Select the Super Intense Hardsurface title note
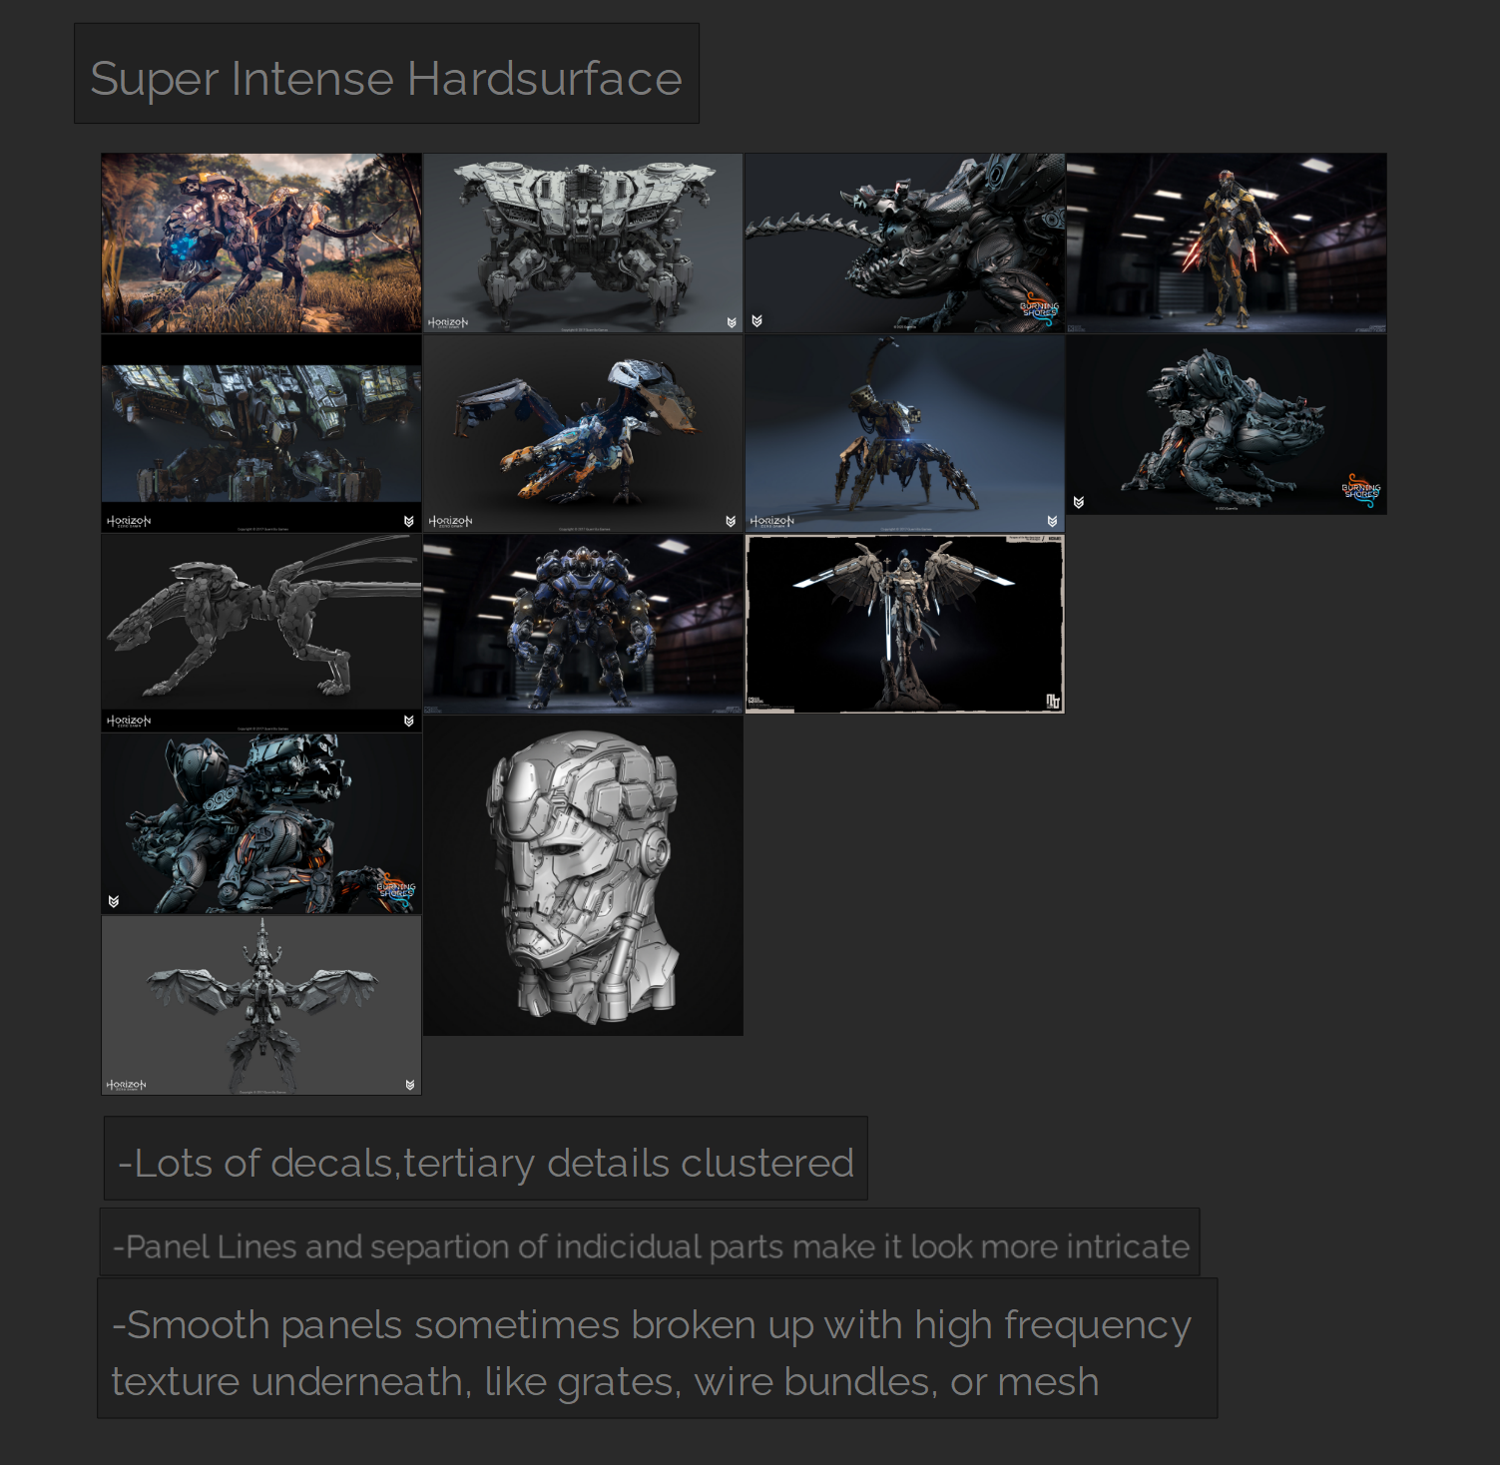 (386, 74)
